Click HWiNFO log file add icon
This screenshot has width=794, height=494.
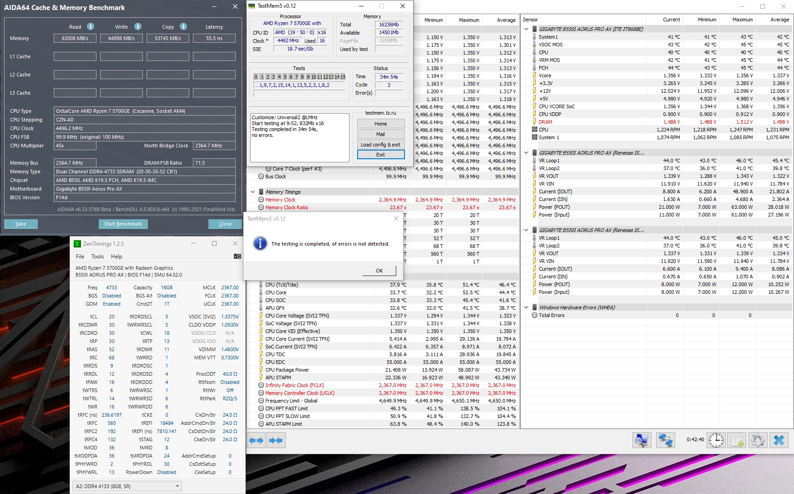[736, 440]
